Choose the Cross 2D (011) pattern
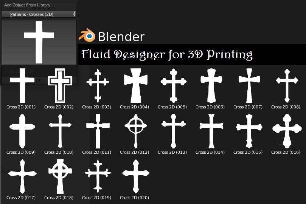Screen dimensions: 306x204 [x=98, y=131]
